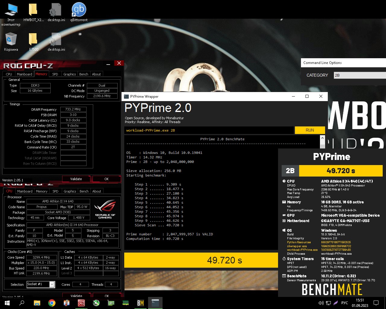
Task: Open the thermometer app in taskbar
Action: click(x=67, y=303)
